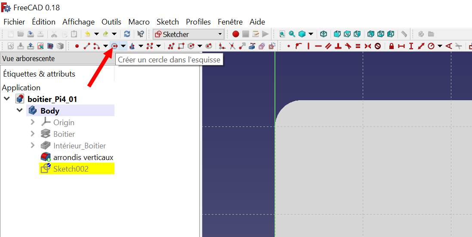Expand the Intérieur_Boitier tree node
This screenshot has height=237, width=472.
[33, 145]
